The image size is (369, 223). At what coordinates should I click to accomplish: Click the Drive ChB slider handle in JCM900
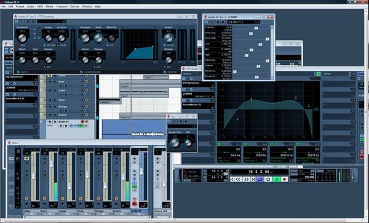point(268,39)
